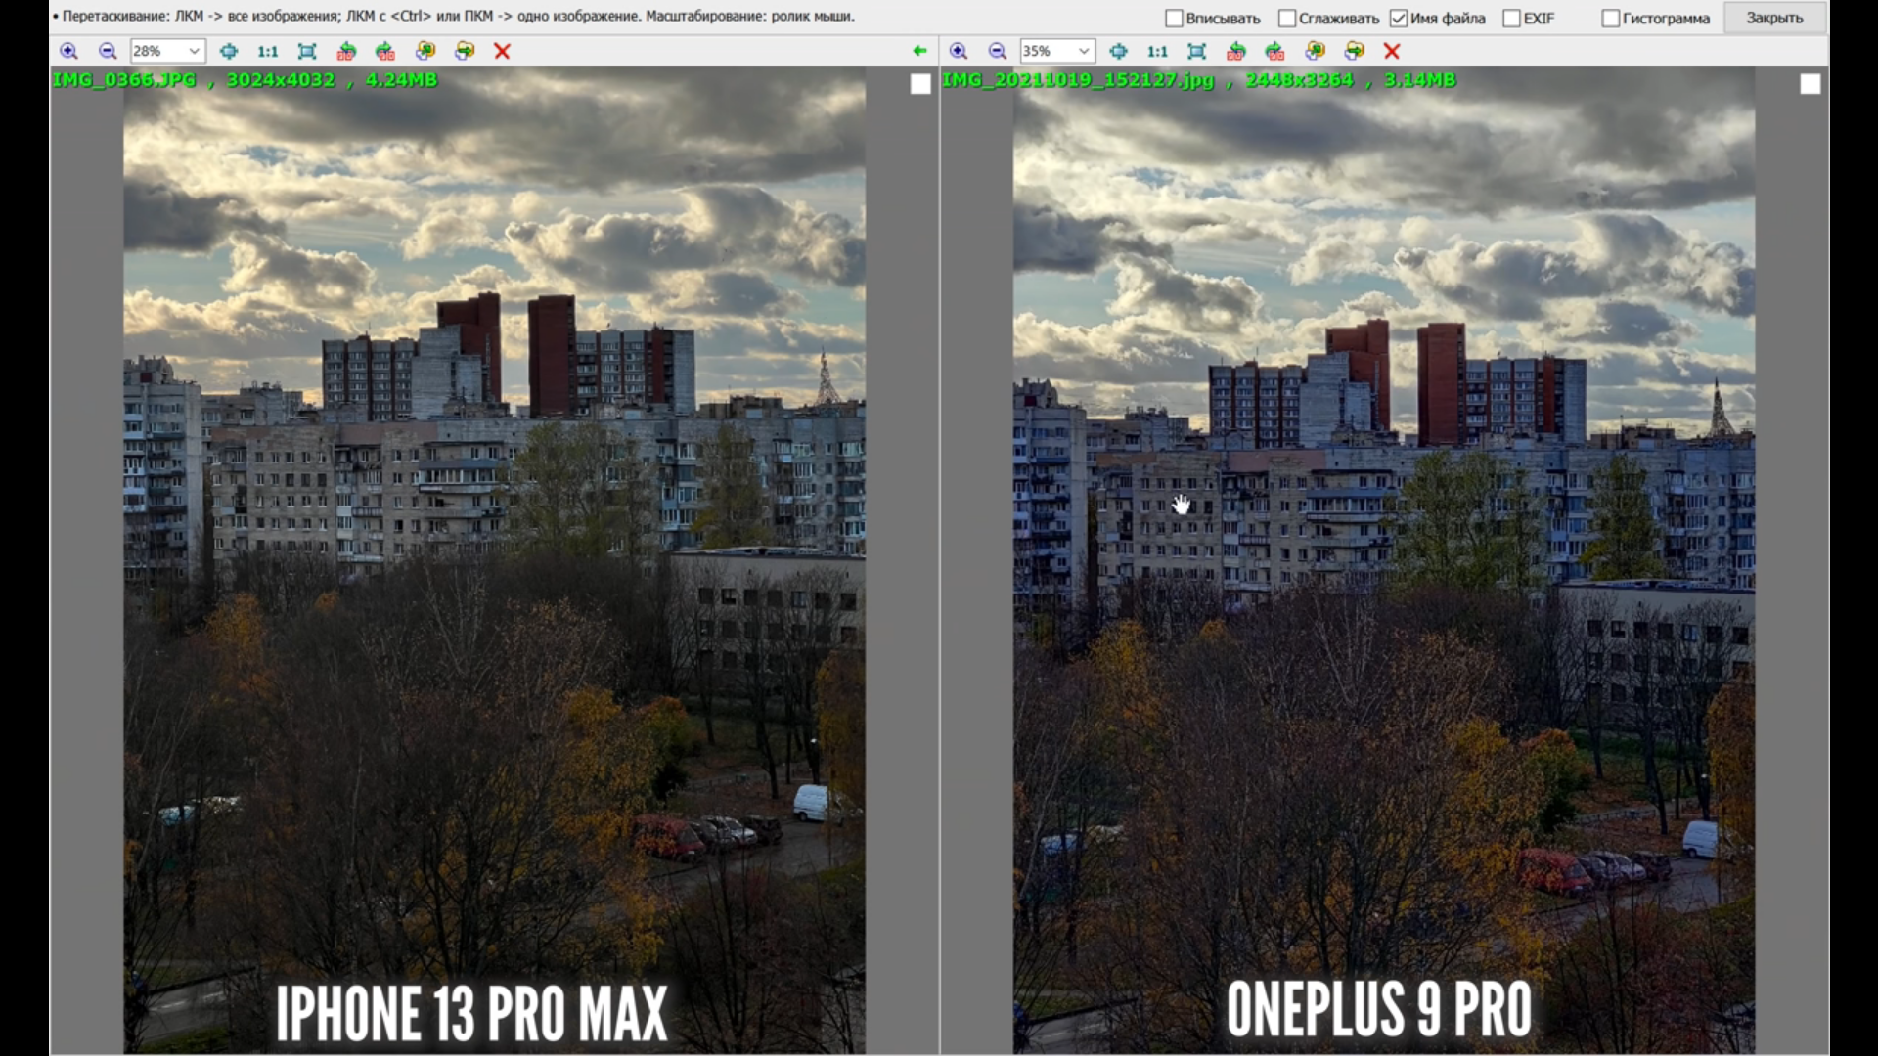Click the iPhone 13 Pro Max photo
The width and height of the screenshot is (1878, 1056).
click(494, 559)
